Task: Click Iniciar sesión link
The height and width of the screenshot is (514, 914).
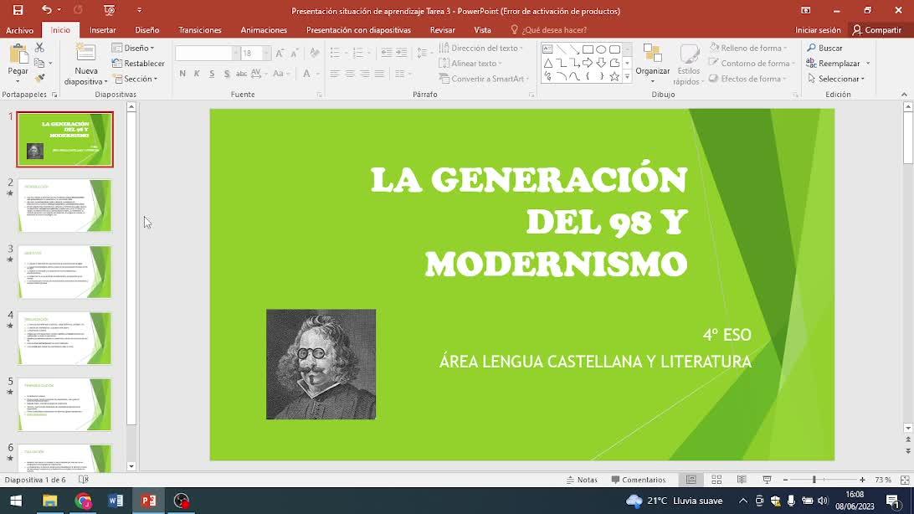Action: 818,30
